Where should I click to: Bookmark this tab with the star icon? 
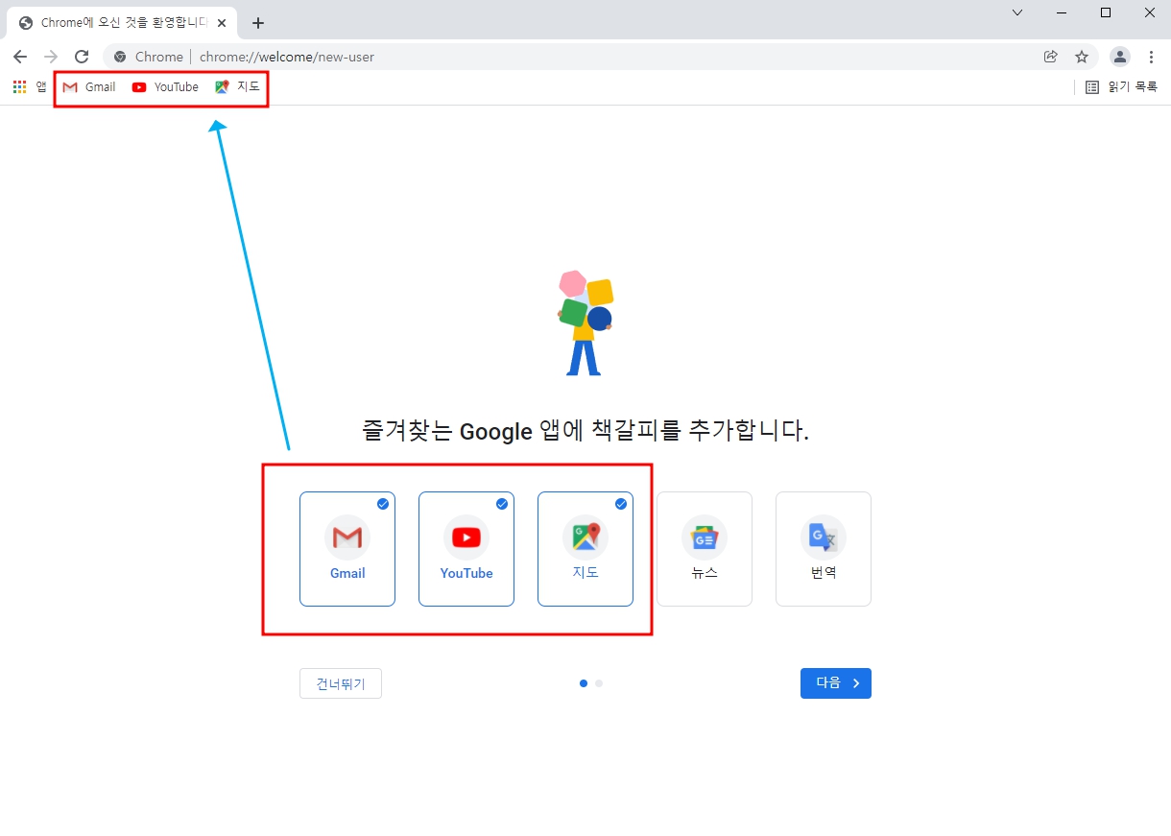tap(1082, 57)
